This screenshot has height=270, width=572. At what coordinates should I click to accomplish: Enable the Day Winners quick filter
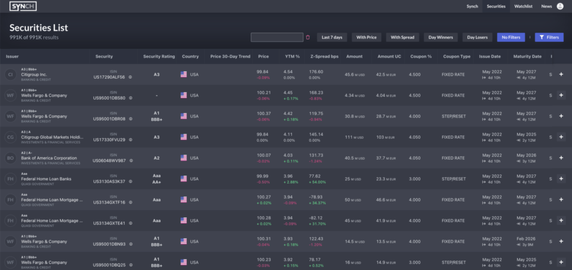pyautogui.click(x=440, y=37)
